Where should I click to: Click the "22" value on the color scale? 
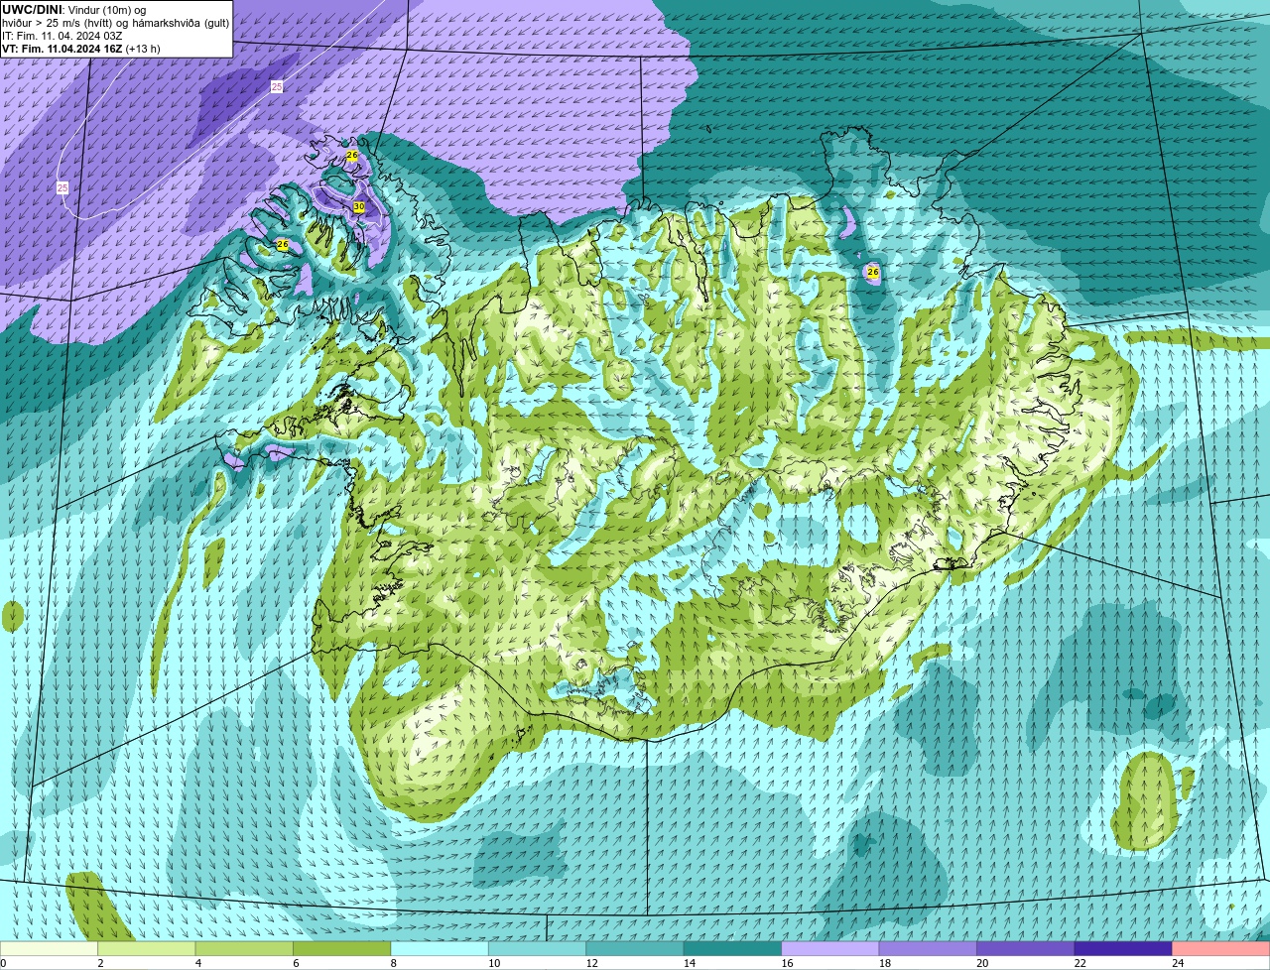[1079, 963]
